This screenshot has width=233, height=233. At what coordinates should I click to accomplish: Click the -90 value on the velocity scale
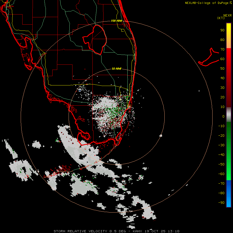click(x=221, y=202)
